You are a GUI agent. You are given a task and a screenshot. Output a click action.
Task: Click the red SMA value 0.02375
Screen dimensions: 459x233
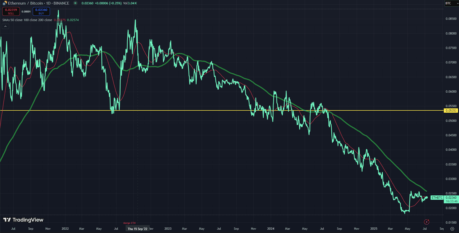point(60,20)
